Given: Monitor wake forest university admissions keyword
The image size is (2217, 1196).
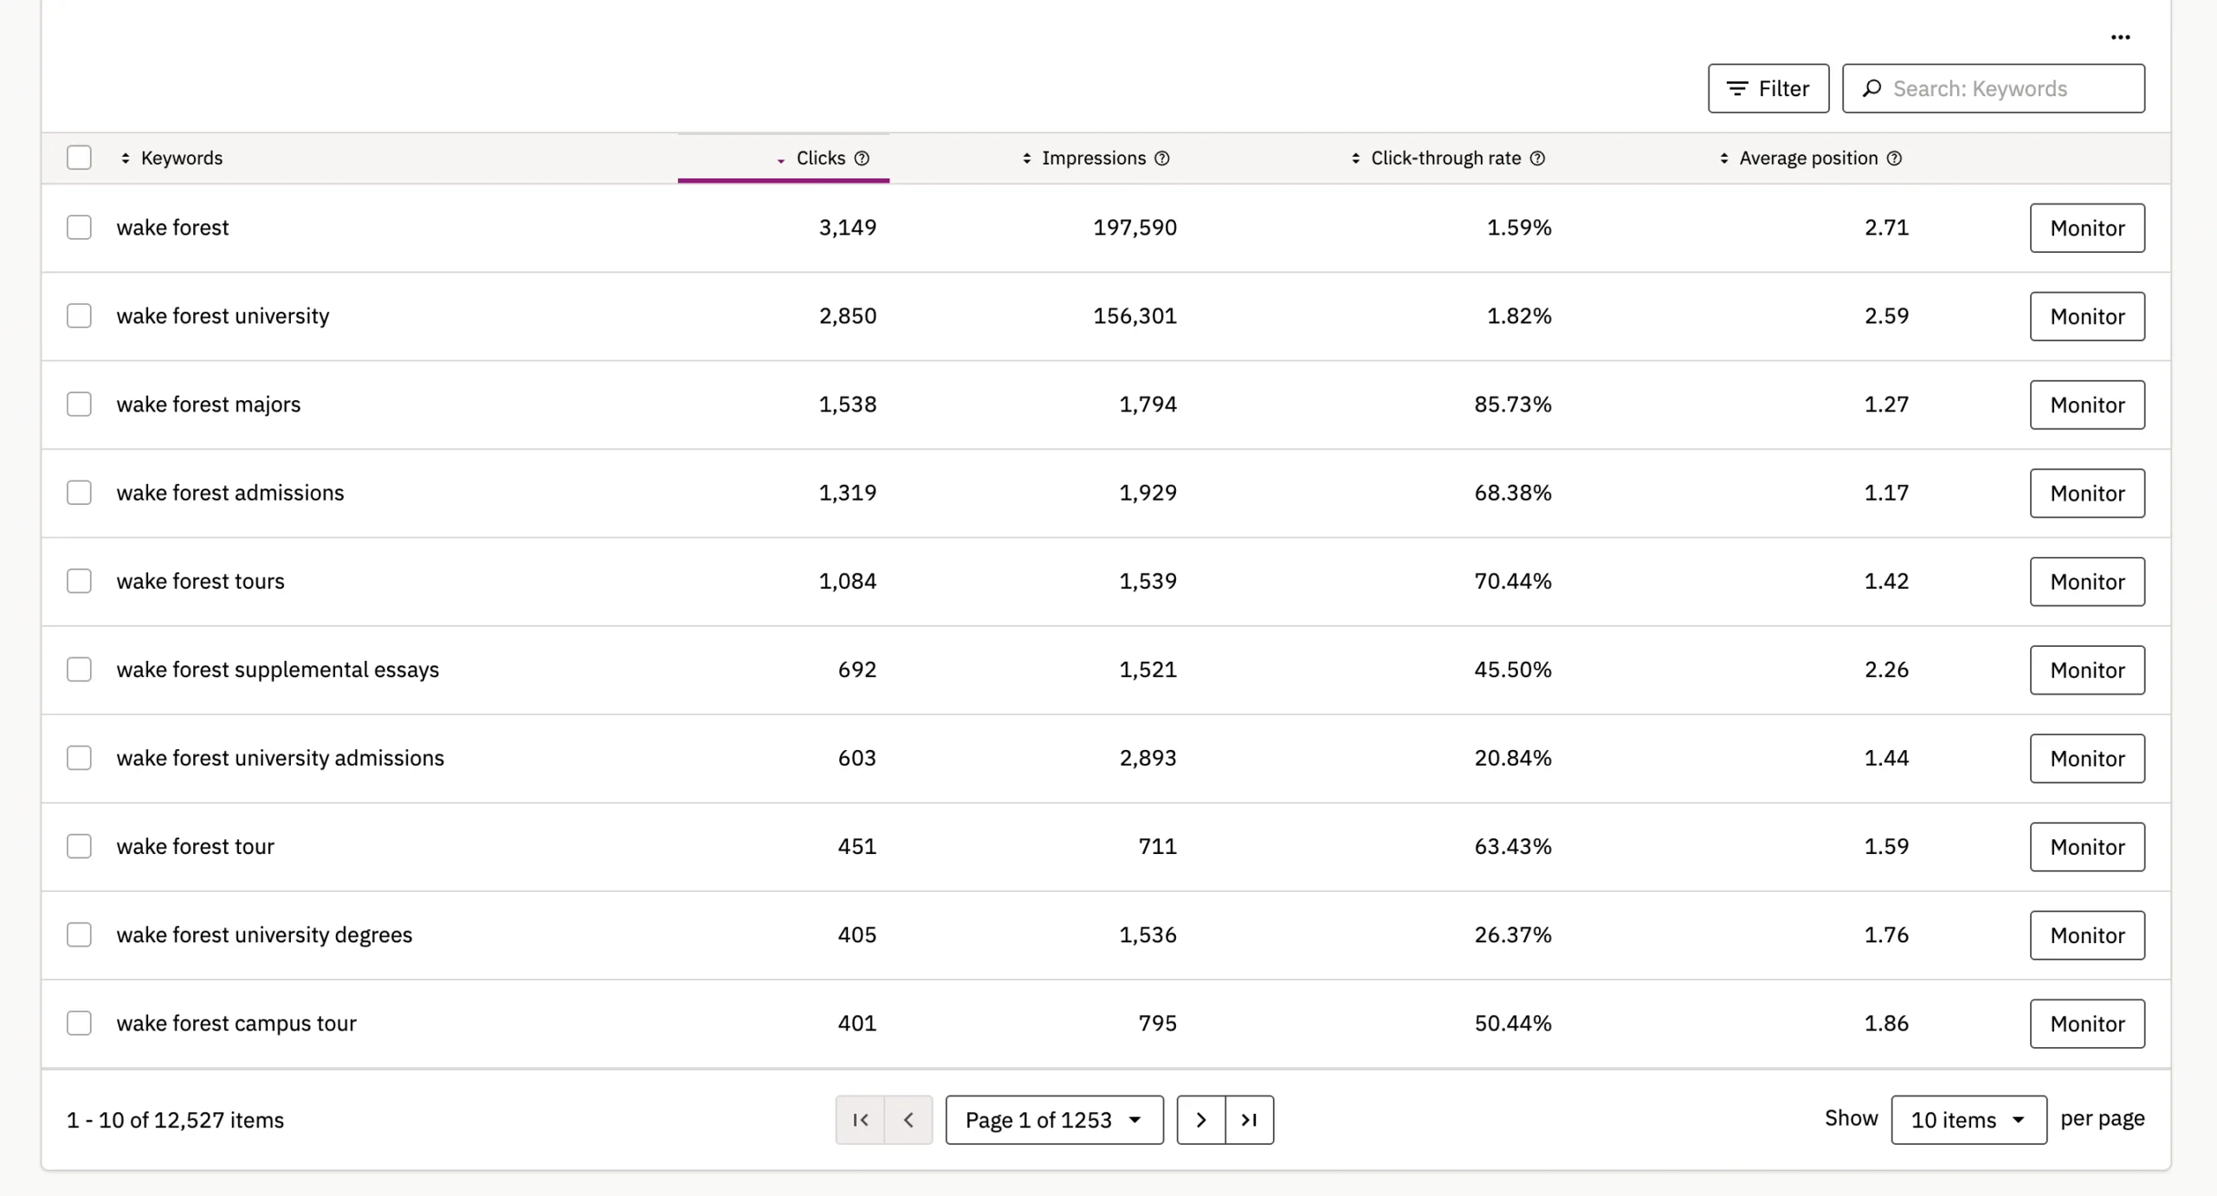Looking at the screenshot, I should [x=2087, y=758].
